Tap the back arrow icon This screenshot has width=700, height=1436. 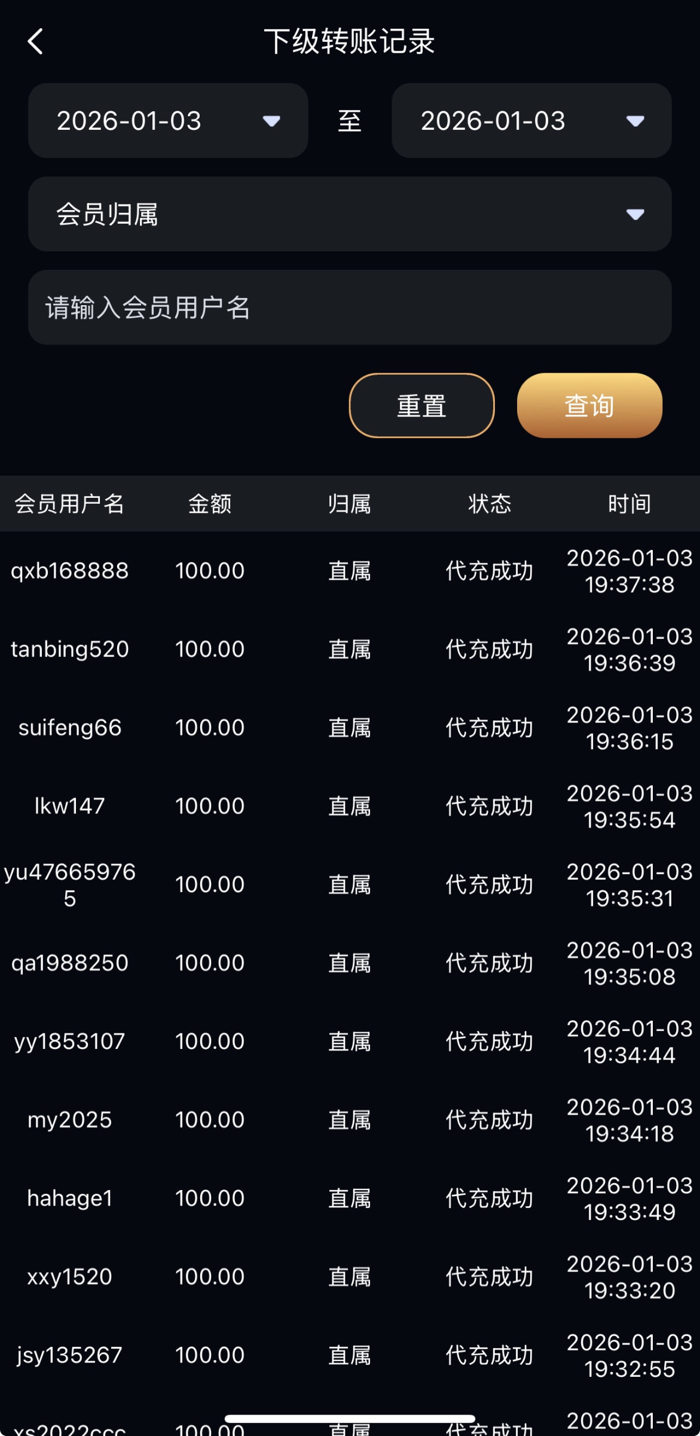[36, 42]
